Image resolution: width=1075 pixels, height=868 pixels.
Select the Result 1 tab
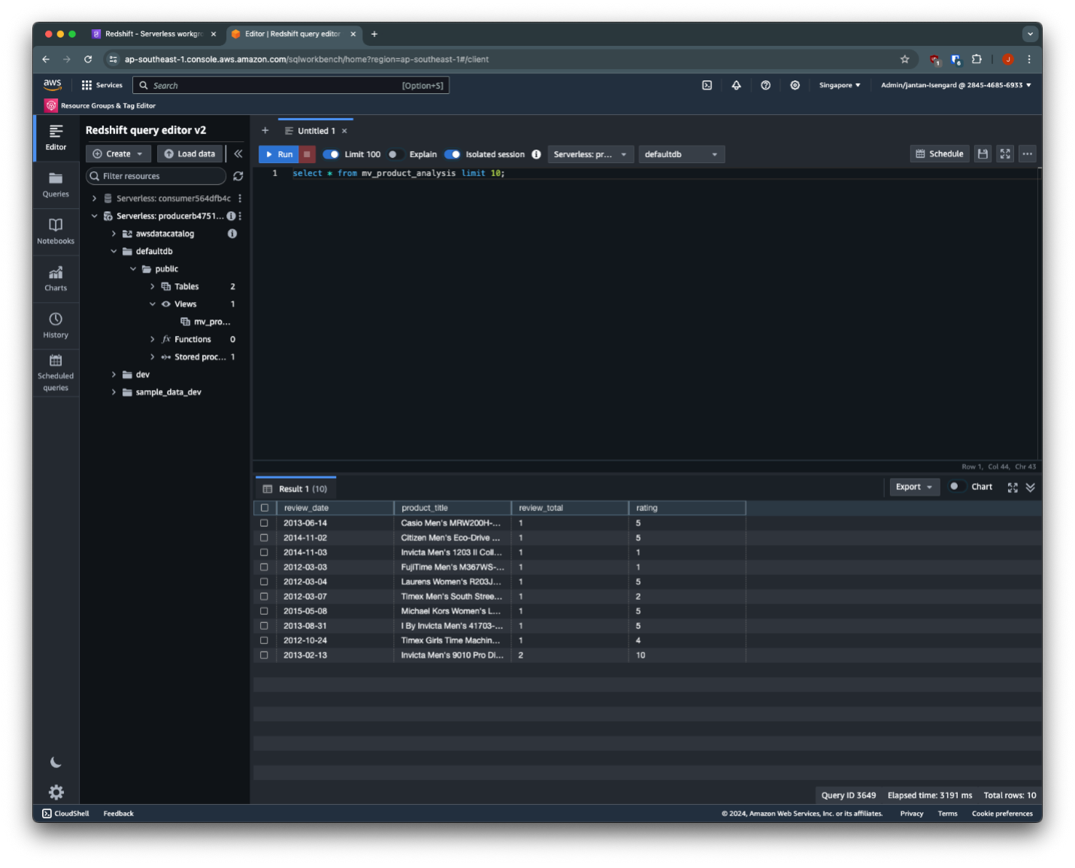tap(295, 488)
